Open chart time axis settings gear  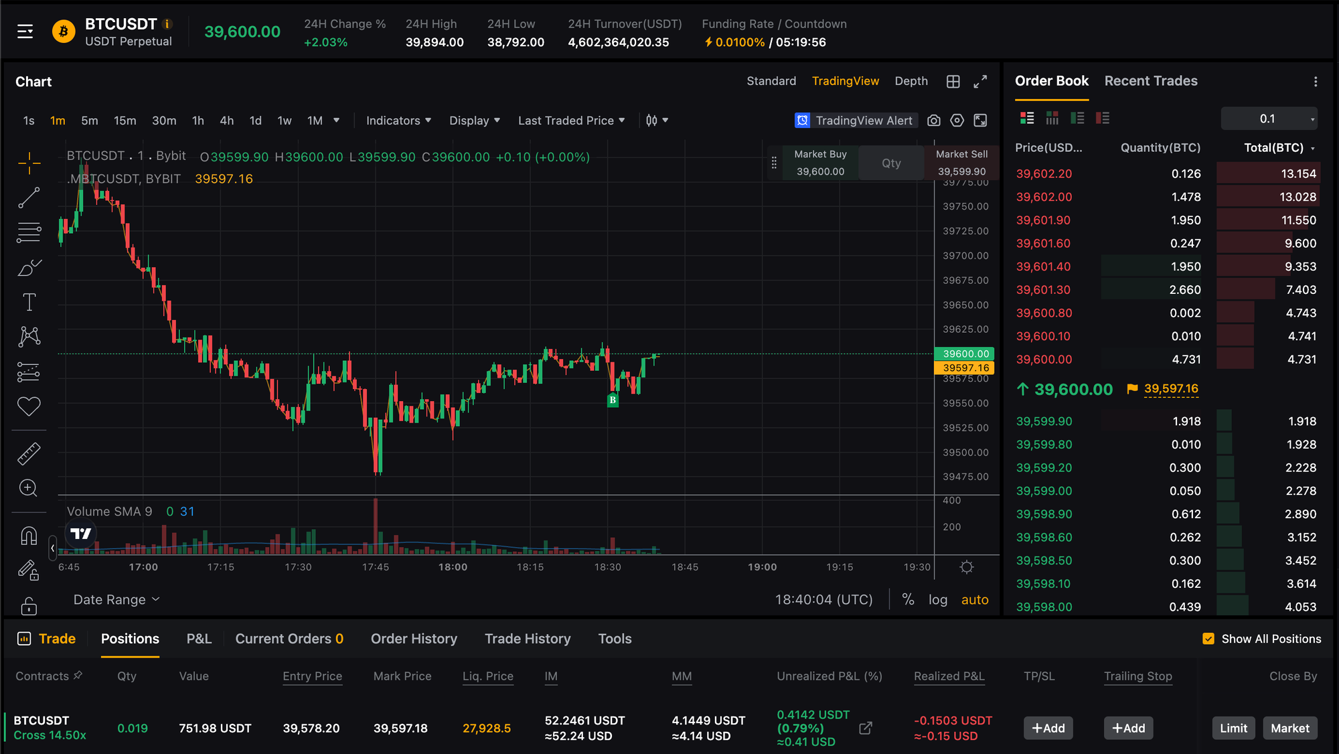pos(967,567)
